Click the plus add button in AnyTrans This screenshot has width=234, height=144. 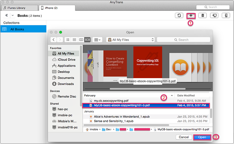pos(191,16)
